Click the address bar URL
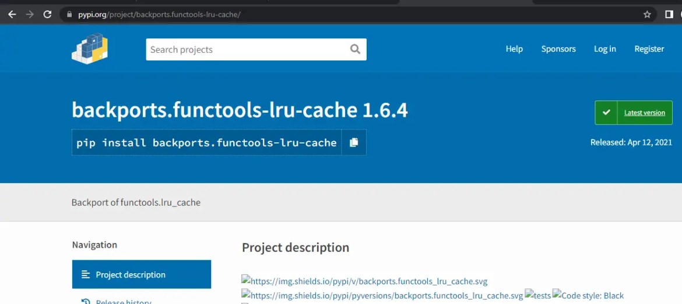 (159, 15)
